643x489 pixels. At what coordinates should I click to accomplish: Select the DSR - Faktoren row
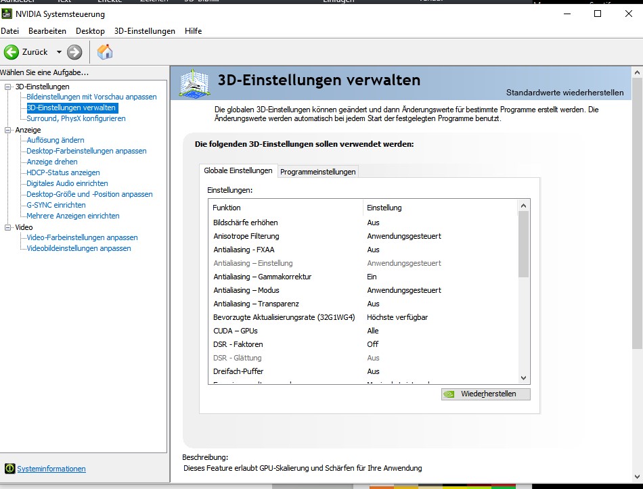[363, 344]
